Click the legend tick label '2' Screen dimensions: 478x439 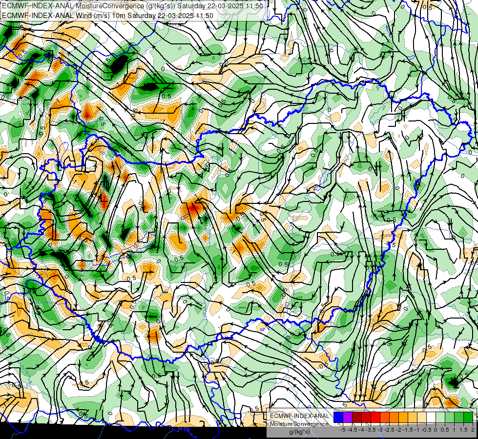pyautogui.click(x=473, y=430)
